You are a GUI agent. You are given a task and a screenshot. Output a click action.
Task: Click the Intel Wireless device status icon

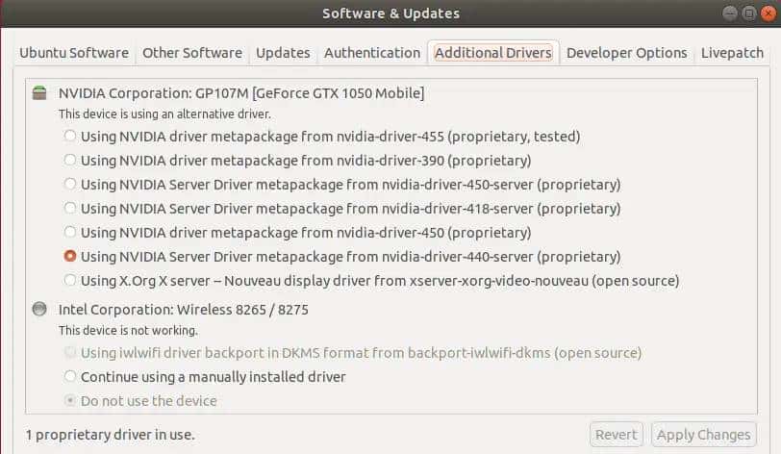[38, 310]
